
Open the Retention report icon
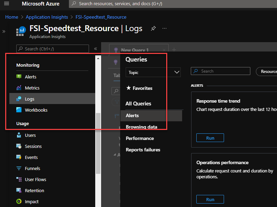coord(20,190)
